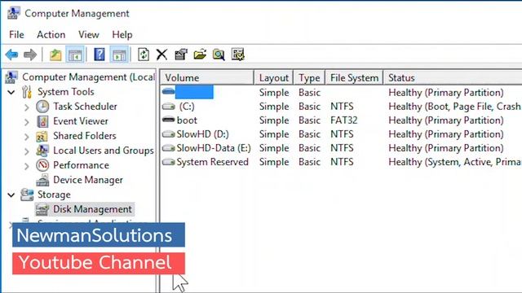Click the FAT32 file system cell
Image resolution: width=522 pixels, height=293 pixels.
(x=343, y=120)
